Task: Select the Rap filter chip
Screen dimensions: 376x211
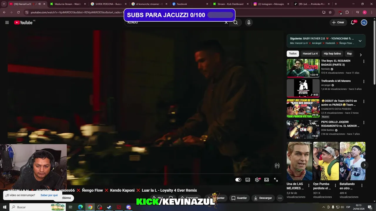Action: [x=349, y=54]
